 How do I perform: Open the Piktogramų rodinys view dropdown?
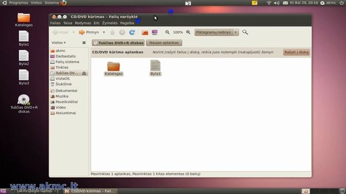[x=216, y=32]
